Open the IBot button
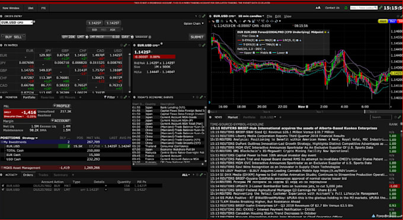This screenshot has width=403, height=220. click(30, 8)
